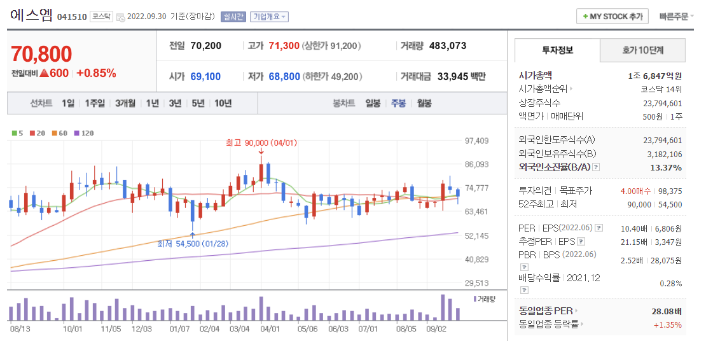This screenshot has height=341, width=706.
Task: Click the 저가 value 68,800
Action: click(x=284, y=76)
